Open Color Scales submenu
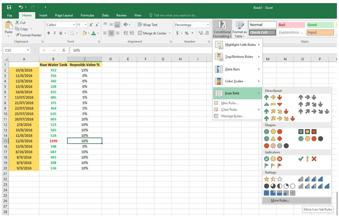Screen dimensions: 339x216 [237, 81]
